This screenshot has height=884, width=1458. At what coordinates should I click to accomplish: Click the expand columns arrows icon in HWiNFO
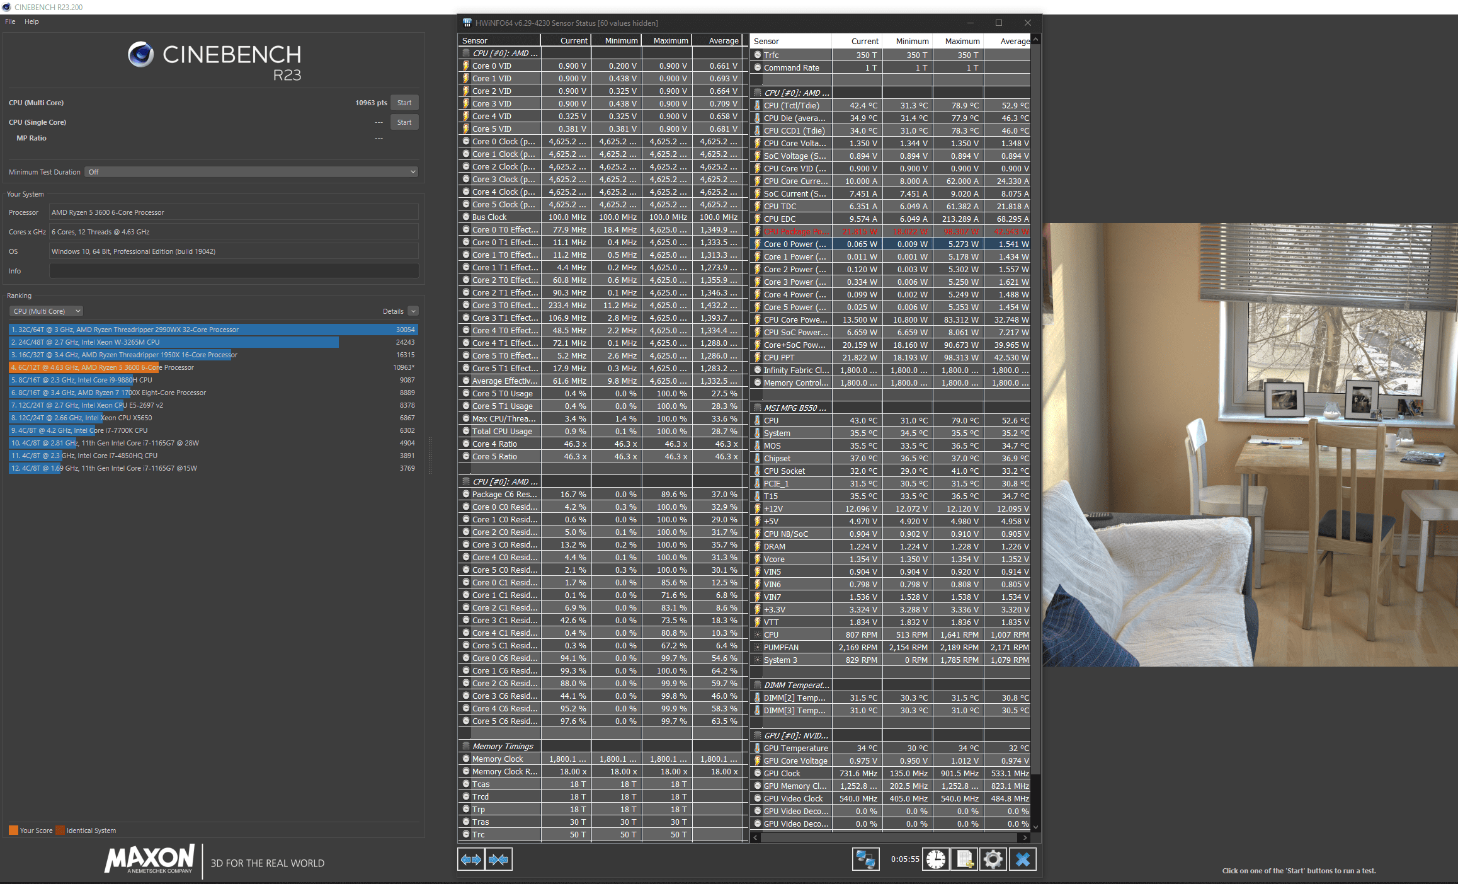(471, 859)
